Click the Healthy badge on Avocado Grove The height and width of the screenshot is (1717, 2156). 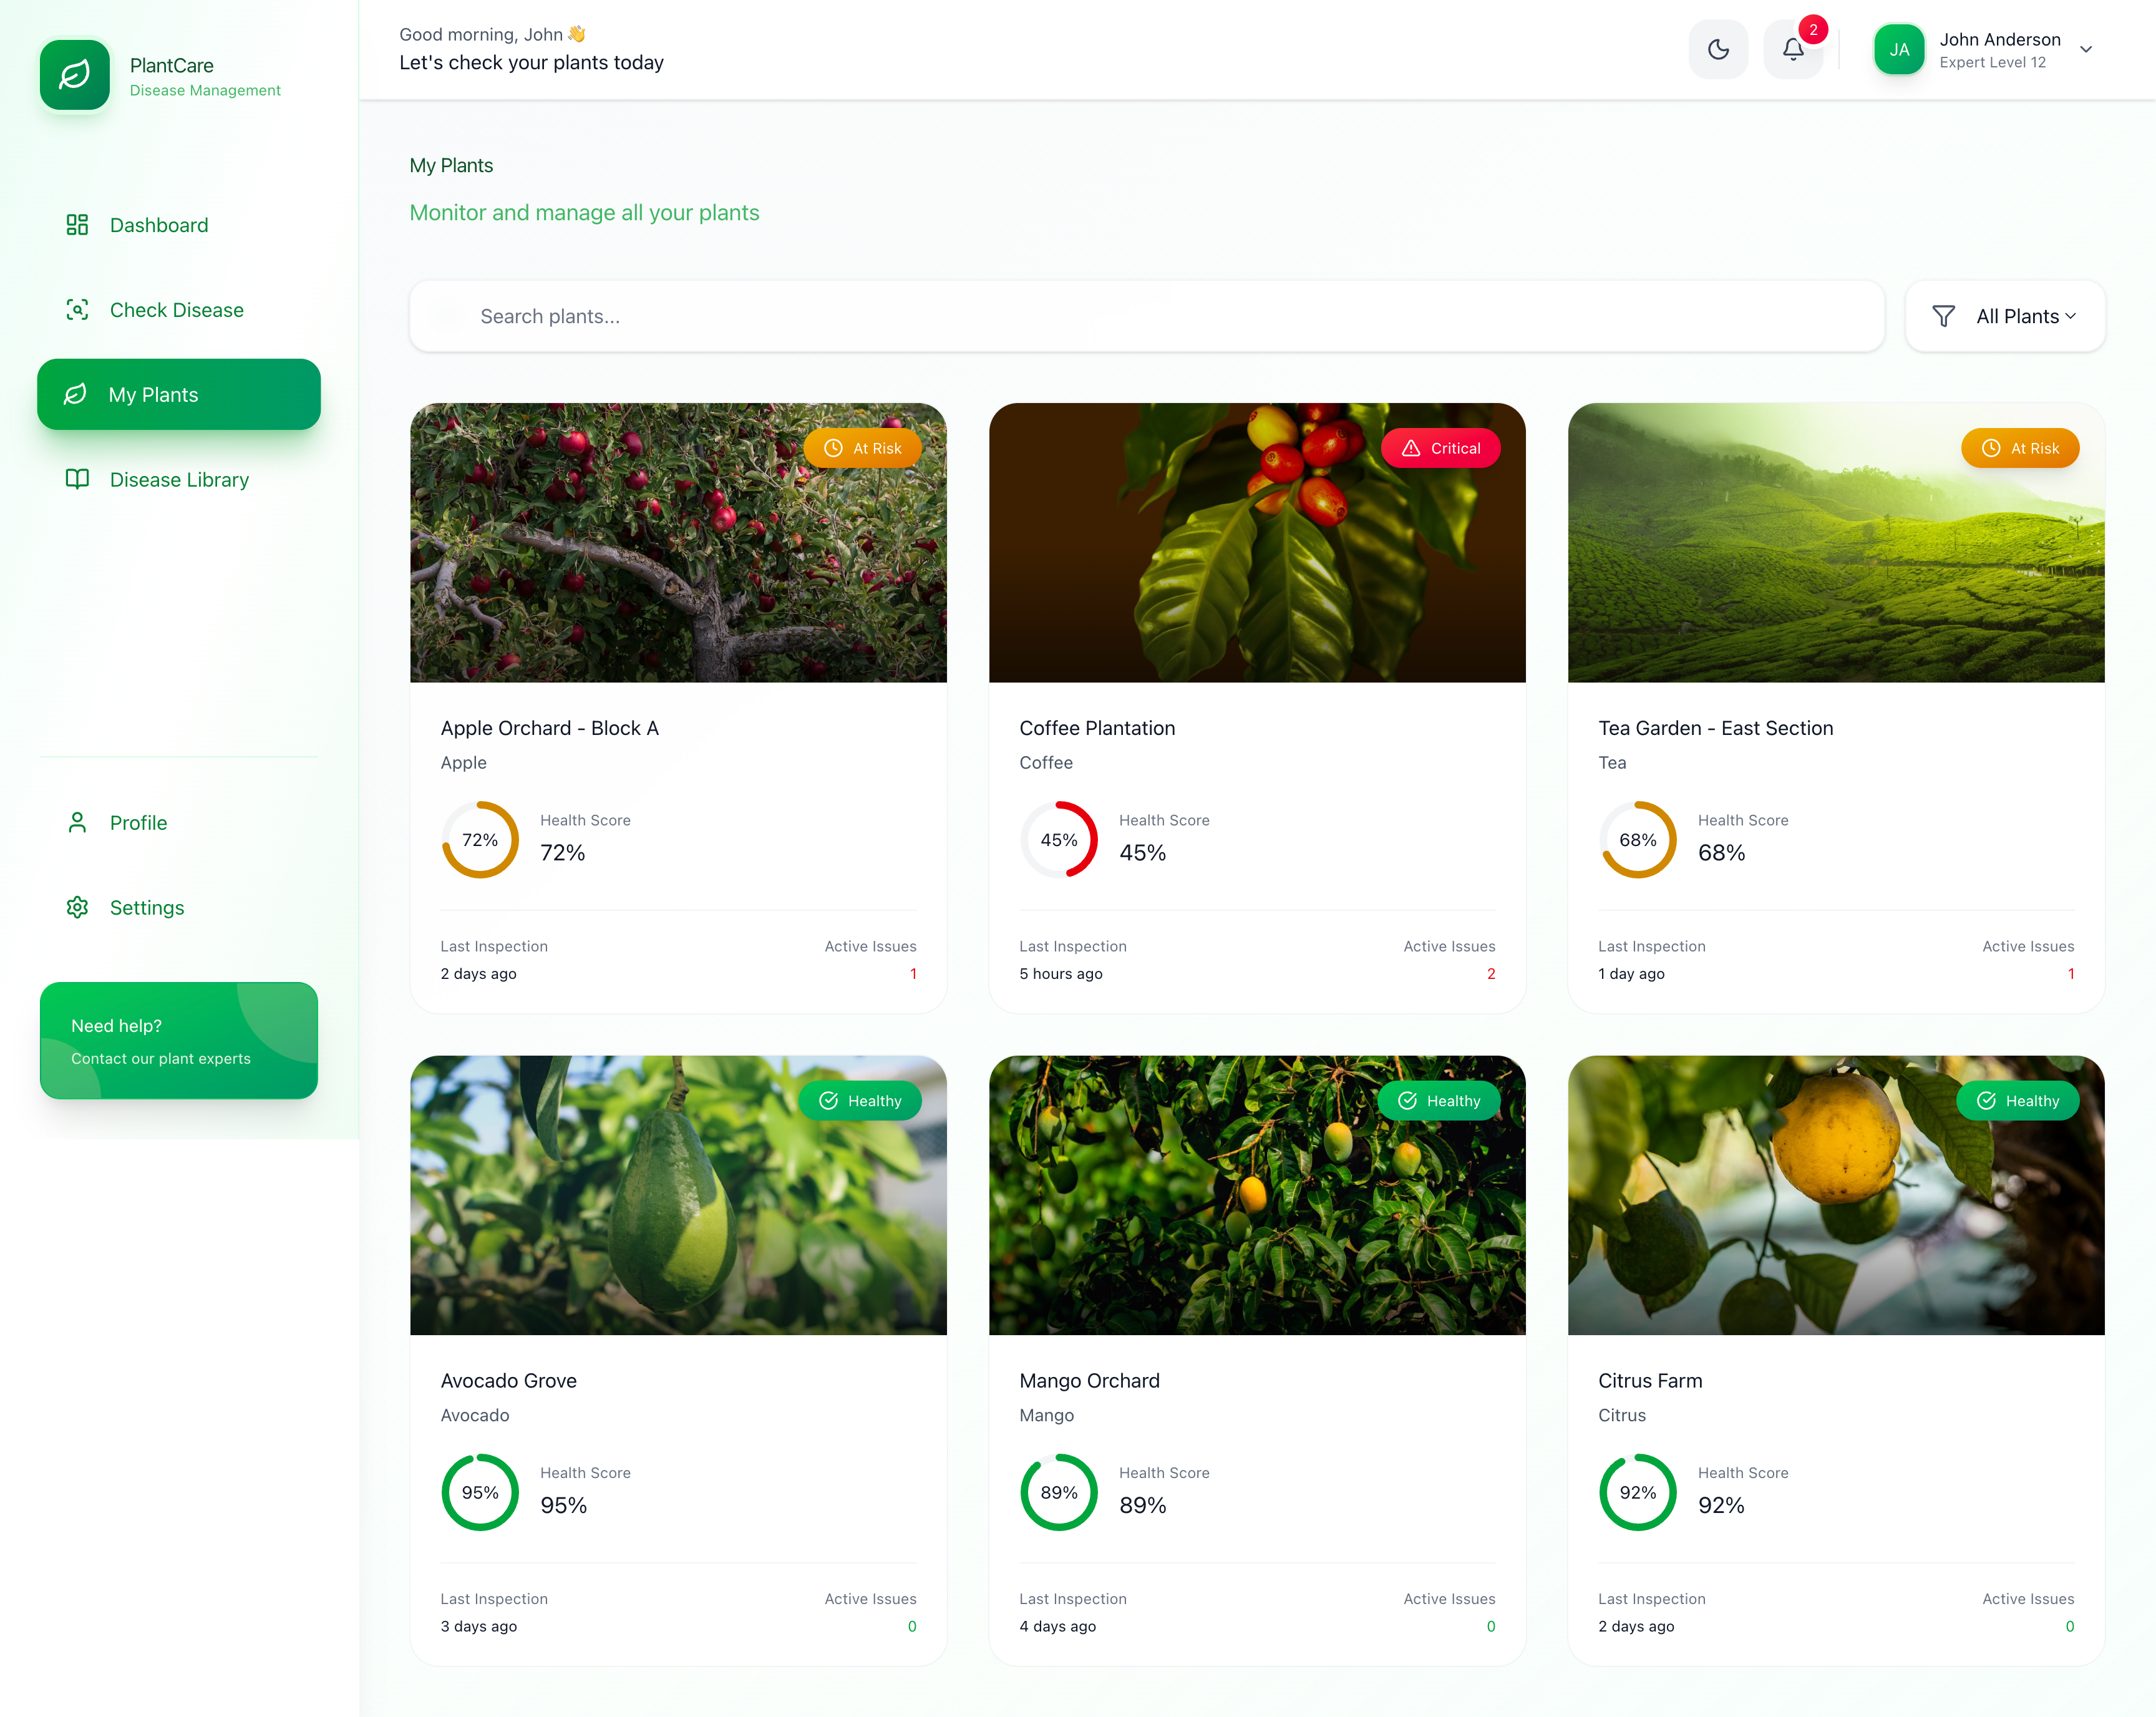point(860,1100)
